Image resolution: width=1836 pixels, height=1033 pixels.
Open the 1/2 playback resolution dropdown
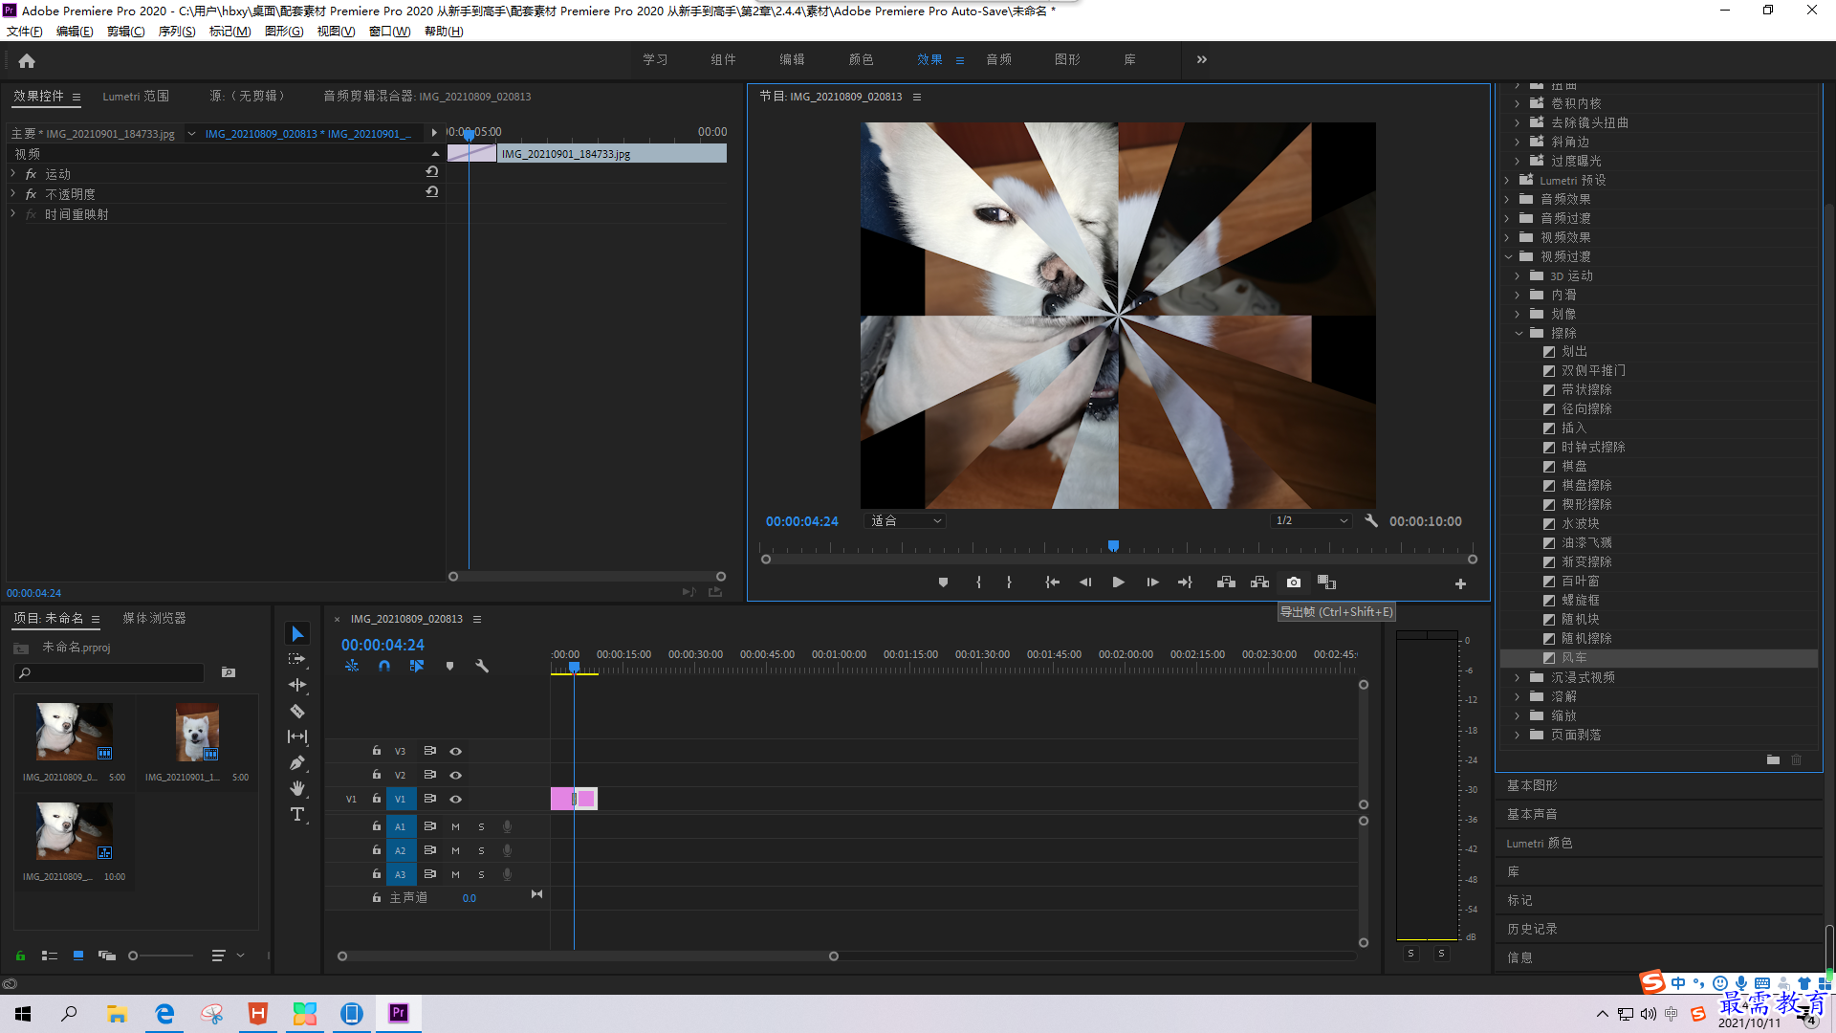(1311, 521)
